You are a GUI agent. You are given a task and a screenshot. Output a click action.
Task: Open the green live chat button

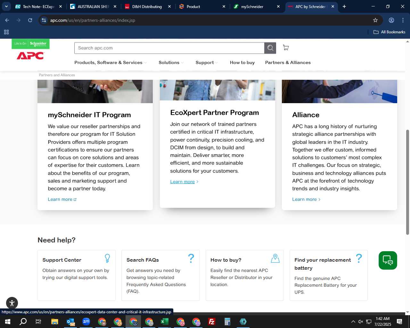(x=388, y=260)
